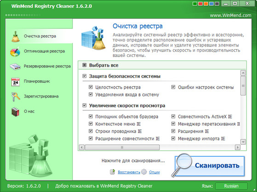
Task: Open the Очистка реестра section
Action: pos(40,36)
